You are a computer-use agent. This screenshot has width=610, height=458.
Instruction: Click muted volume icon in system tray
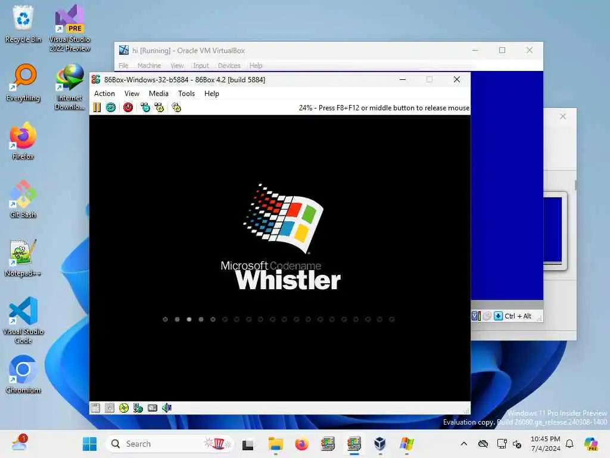[x=517, y=444]
